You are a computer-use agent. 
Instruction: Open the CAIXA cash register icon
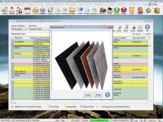110,10
